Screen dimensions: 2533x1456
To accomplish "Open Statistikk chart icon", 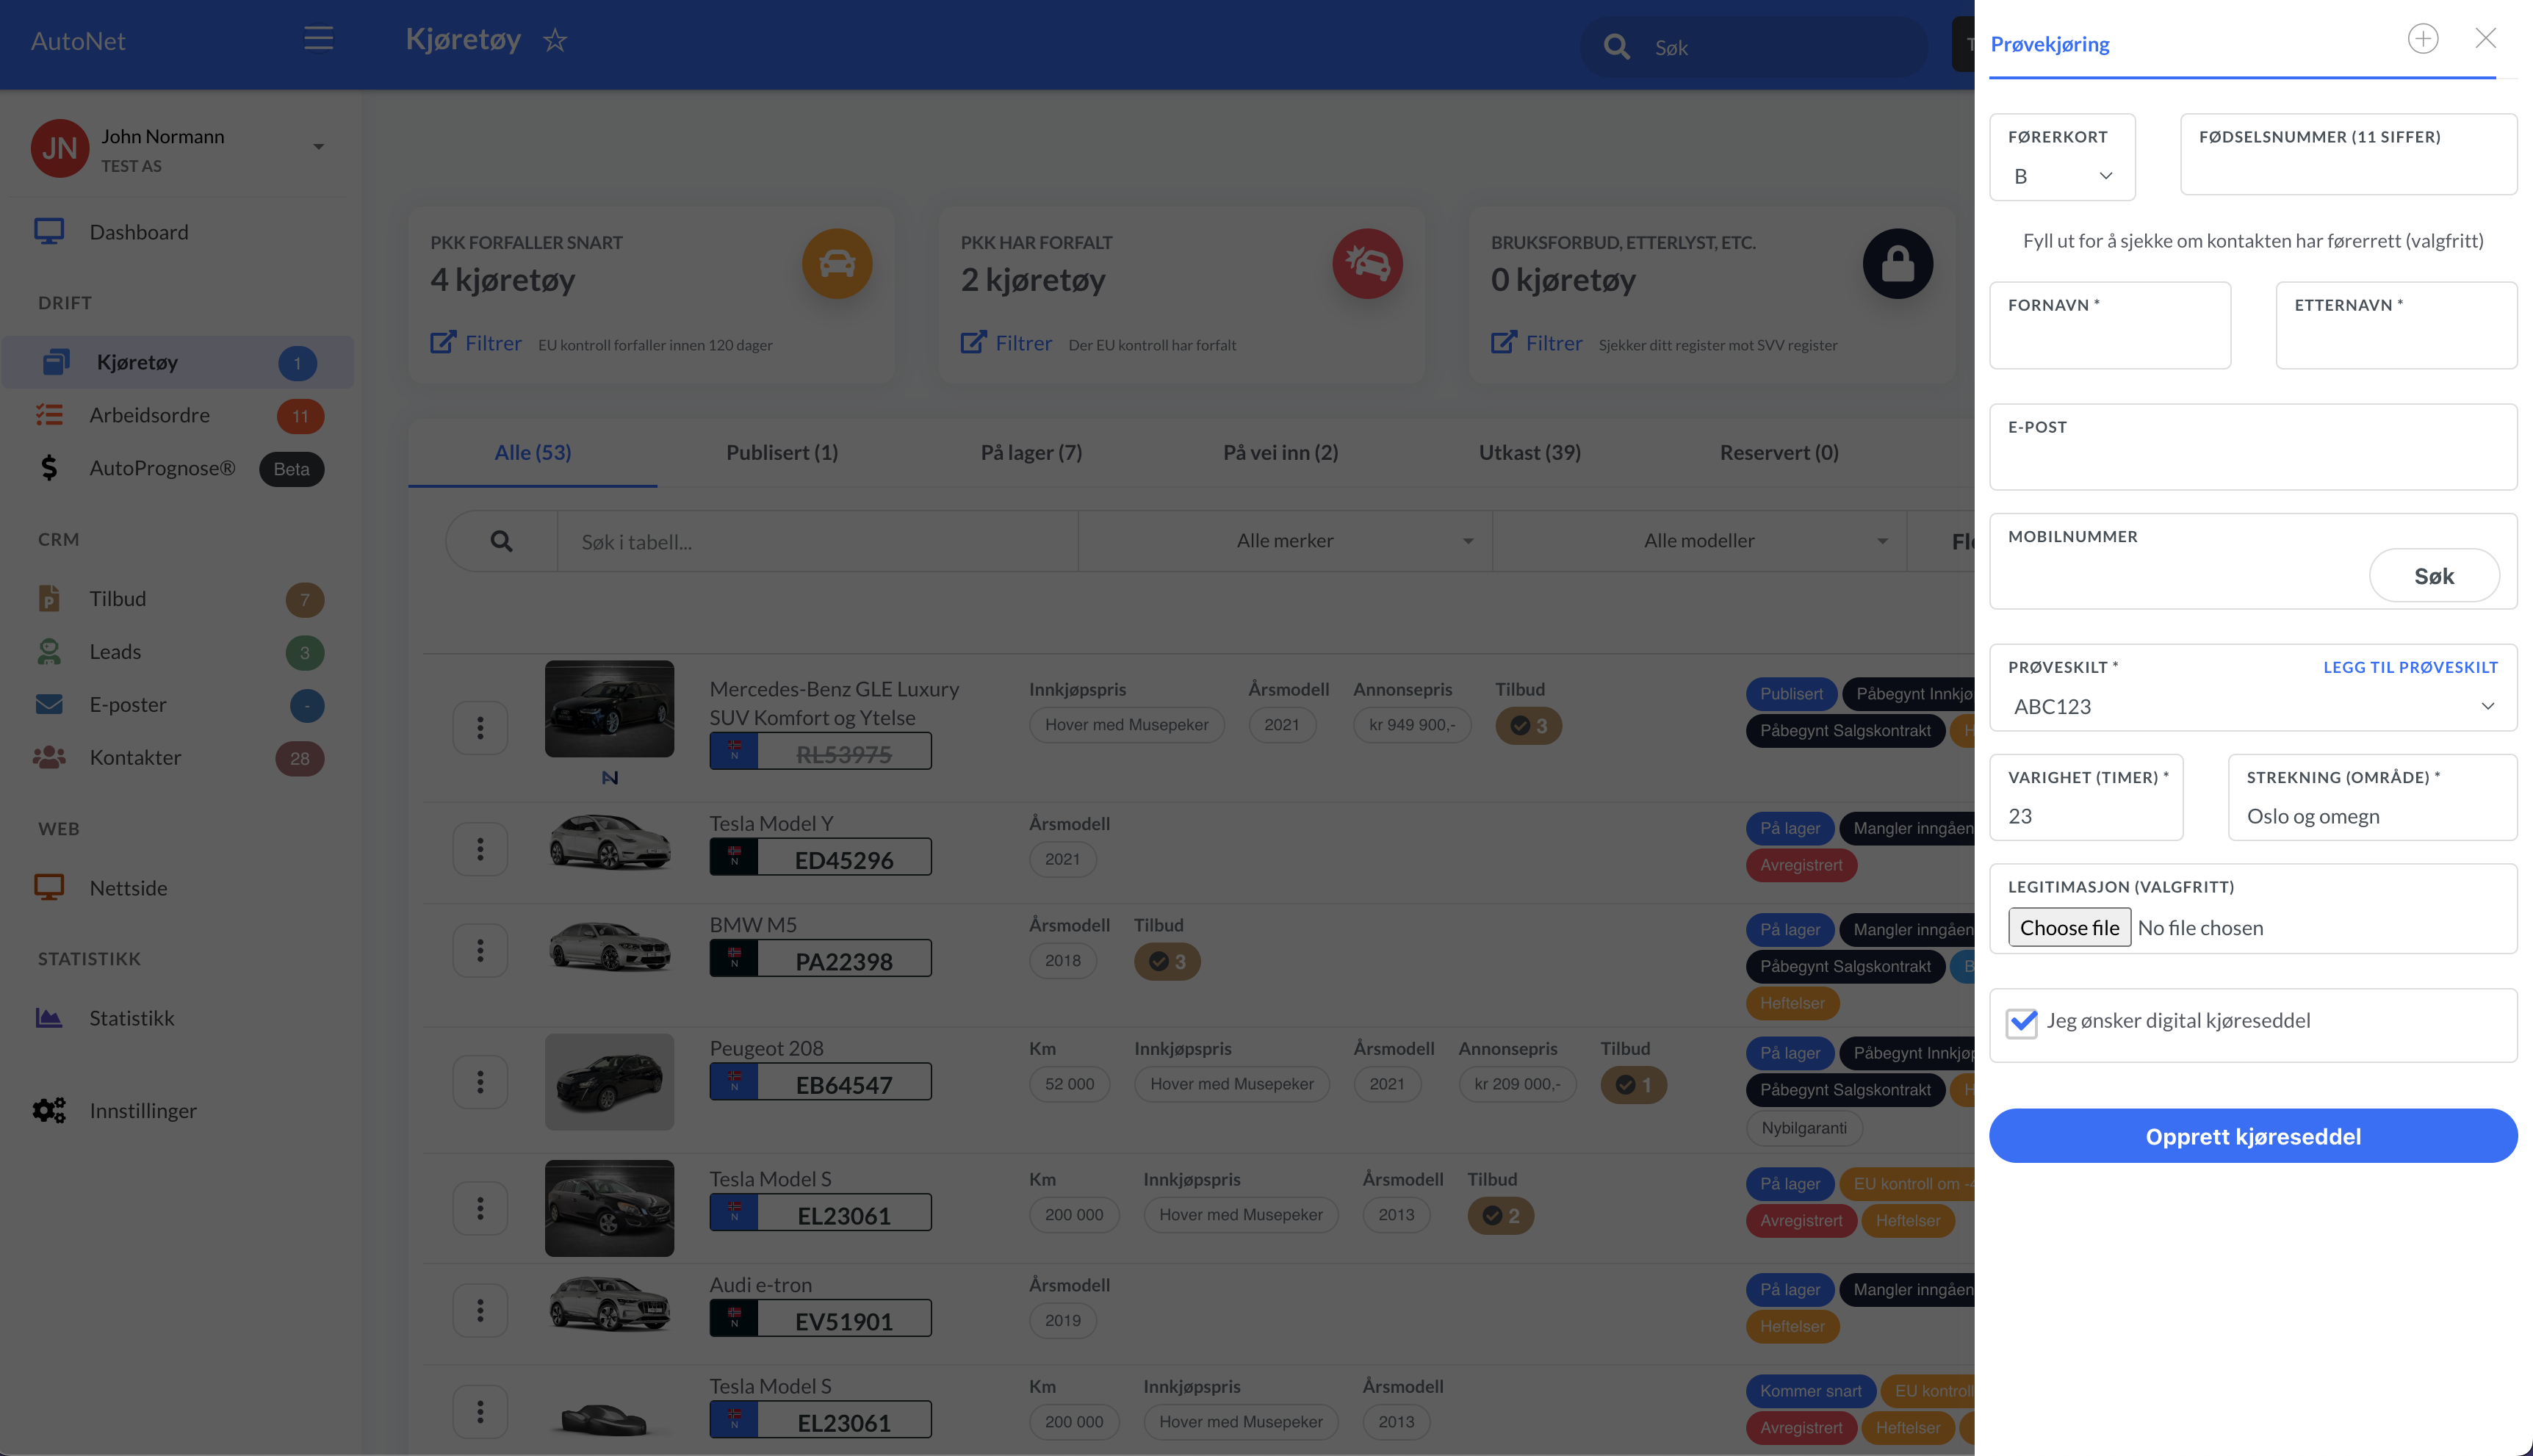I will (49, 1018).
